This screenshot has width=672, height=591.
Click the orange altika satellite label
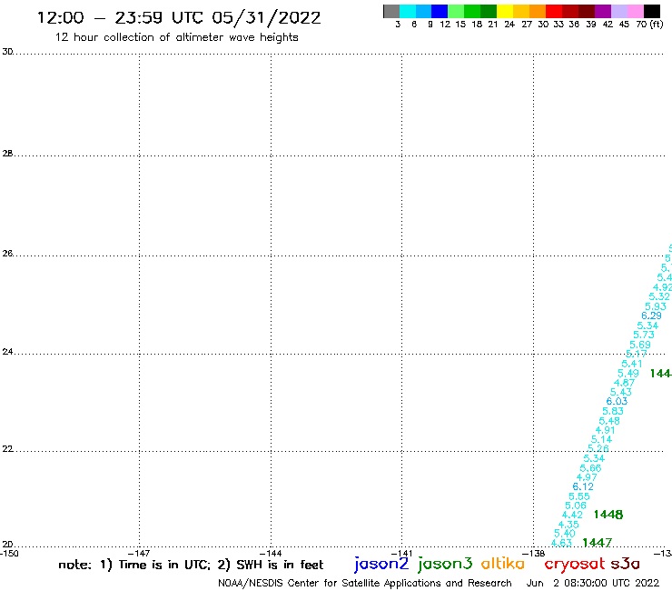tap(503, 564)
